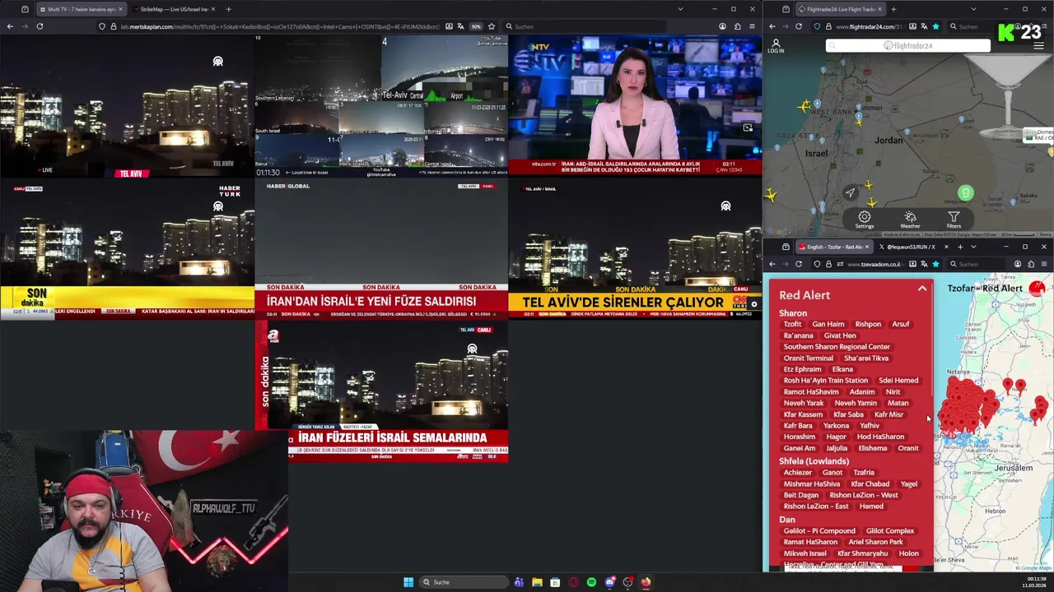Click the Haber Global stream tile
Image resolution: width=1054 pixels, height=592 pixels.
click(x=381, y=249)
